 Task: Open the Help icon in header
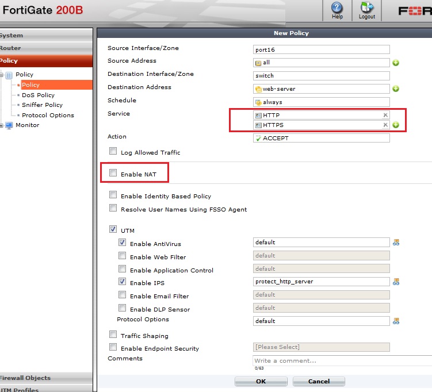click(x=337, y=10)
